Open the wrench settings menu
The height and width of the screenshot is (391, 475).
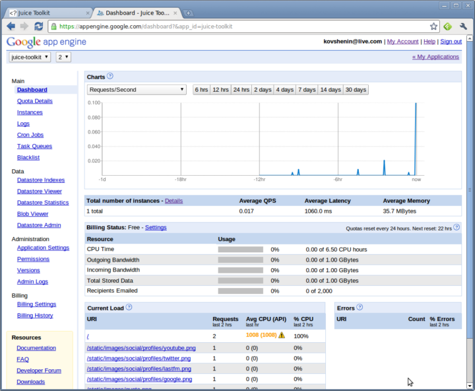[463, 26]
